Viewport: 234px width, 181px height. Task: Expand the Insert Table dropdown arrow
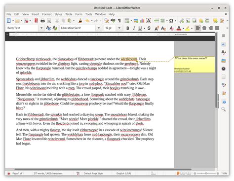pyautogui.click(x=131, y=21)
